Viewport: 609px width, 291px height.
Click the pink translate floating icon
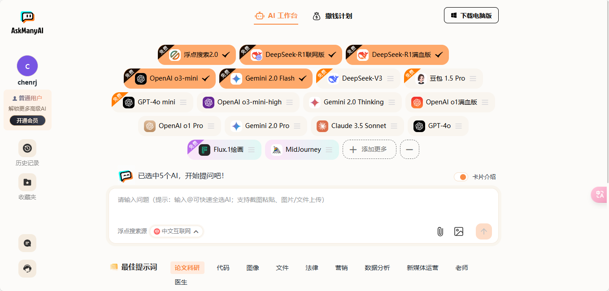click(x=600, y=195)
